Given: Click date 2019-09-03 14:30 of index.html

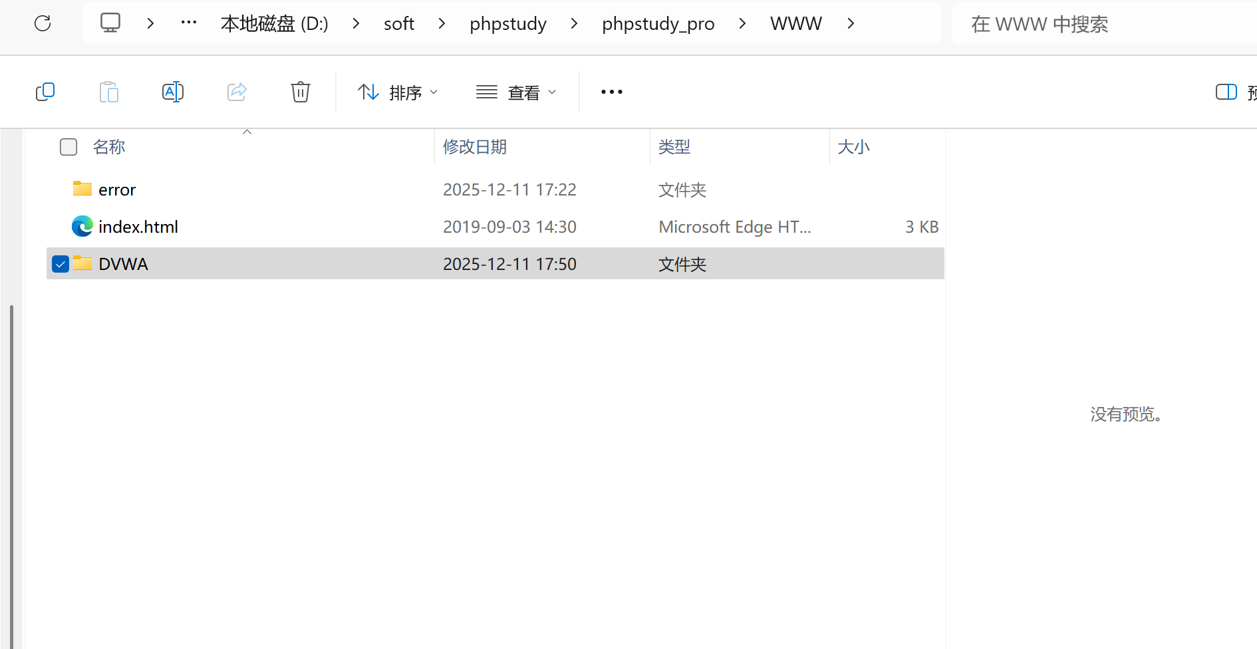Looking at the screenshot, I should click(x=509, y=227).
